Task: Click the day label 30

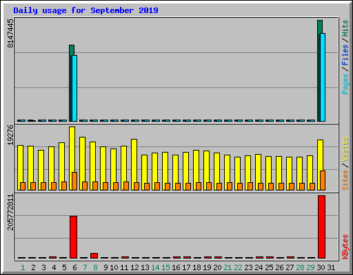Action: pos(321,267)
